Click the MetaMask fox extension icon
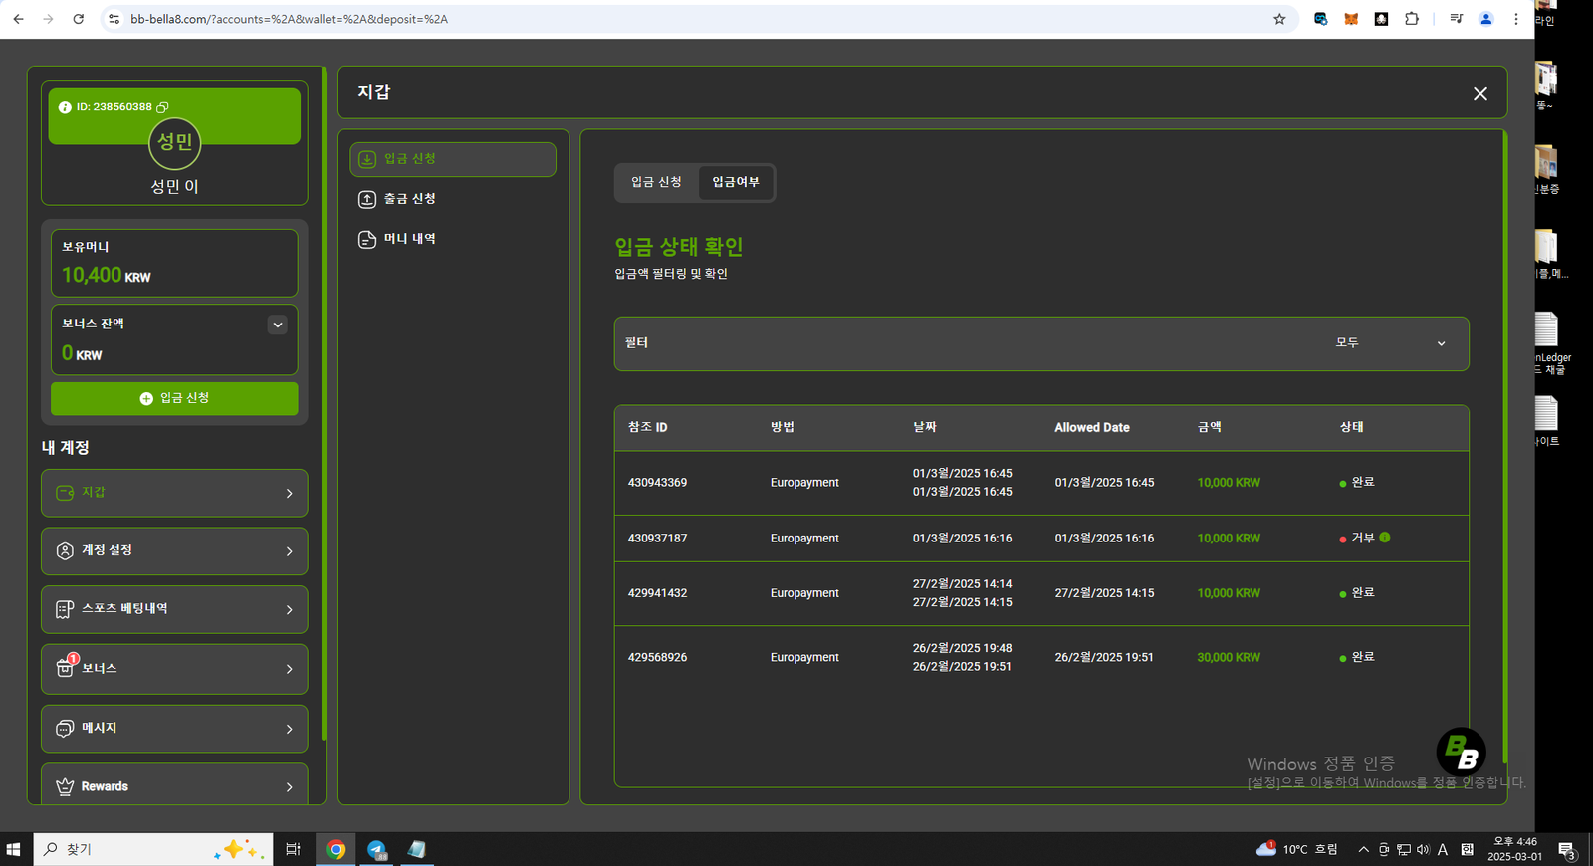This screenshot has height=866, width=1593. 1351,19
